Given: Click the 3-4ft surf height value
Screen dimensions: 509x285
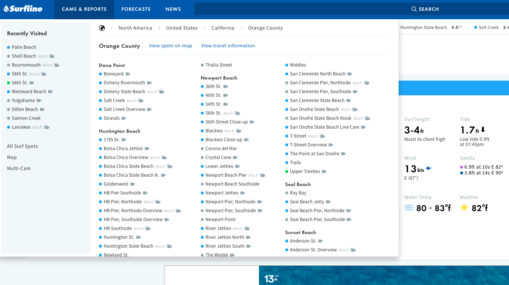Looking at the screenshot, I should pos(414,130).
